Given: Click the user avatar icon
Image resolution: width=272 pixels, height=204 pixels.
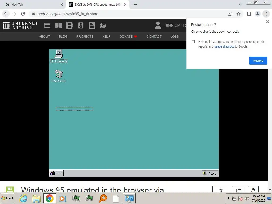Looking at the screenshot, I should [x=158, y=25].
